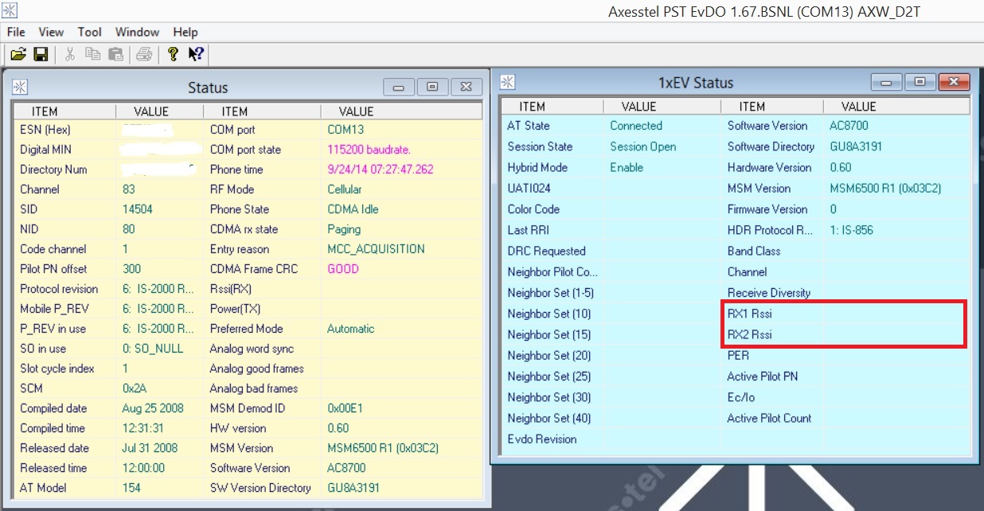
Task: Open the View menu
Action: coord(51,32)
